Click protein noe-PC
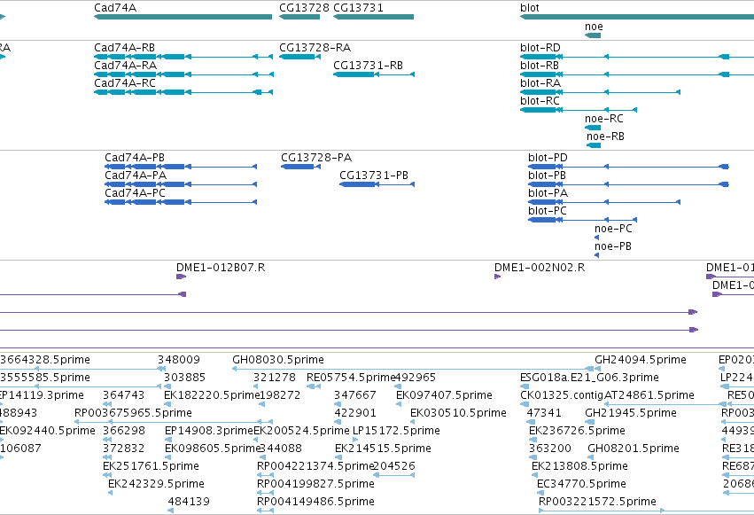754x515 pixels. click(x=613, y=229)
